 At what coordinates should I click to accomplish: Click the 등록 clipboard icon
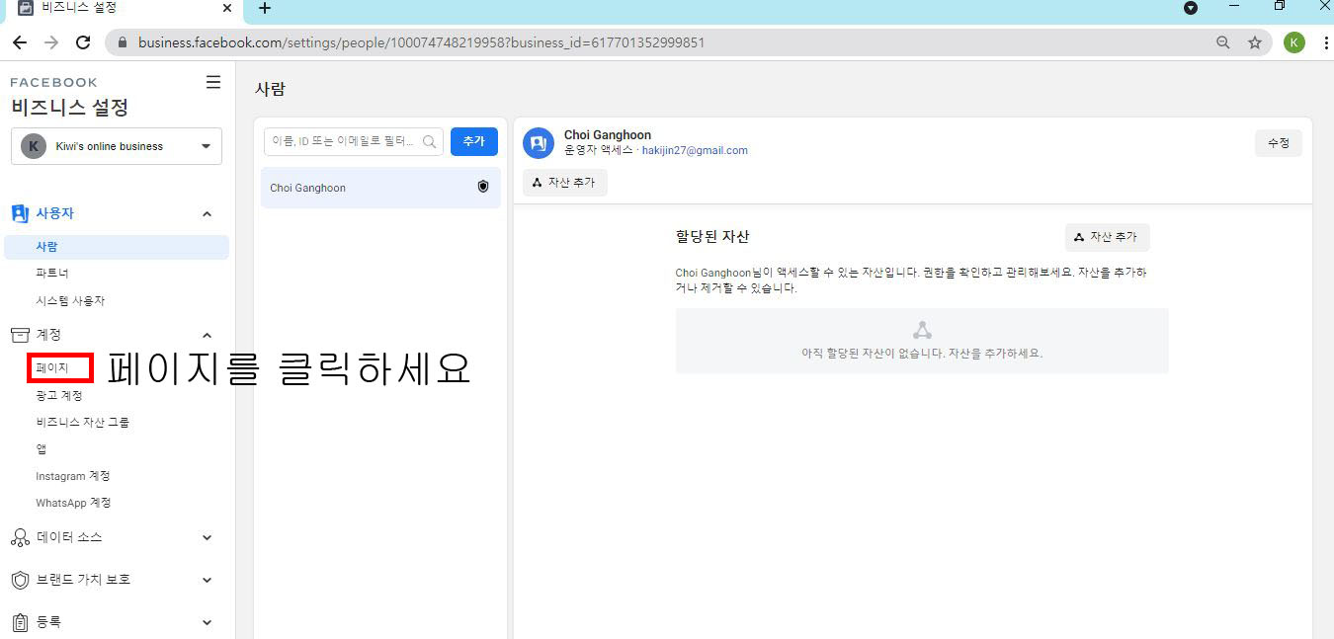coord(20,622)
